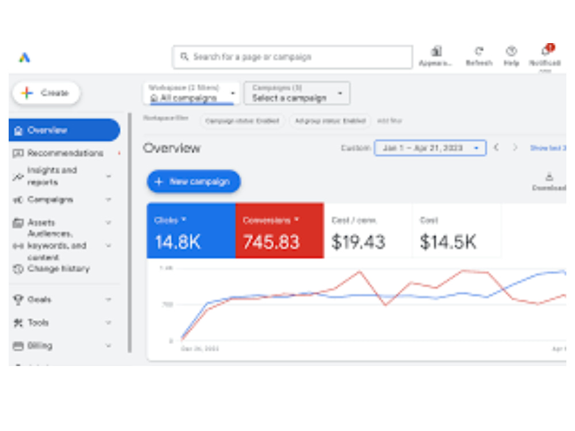Click the Download icon
575x431 pixels.
[549, 177]
